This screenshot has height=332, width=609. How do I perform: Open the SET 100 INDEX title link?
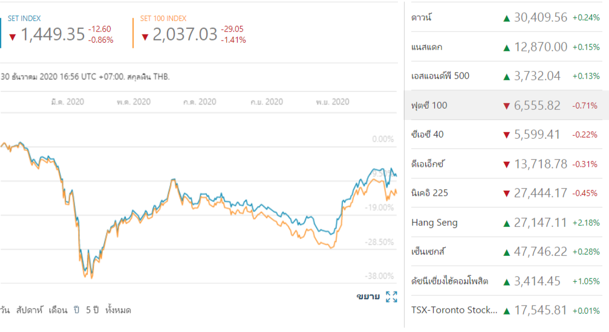(163, 19)
